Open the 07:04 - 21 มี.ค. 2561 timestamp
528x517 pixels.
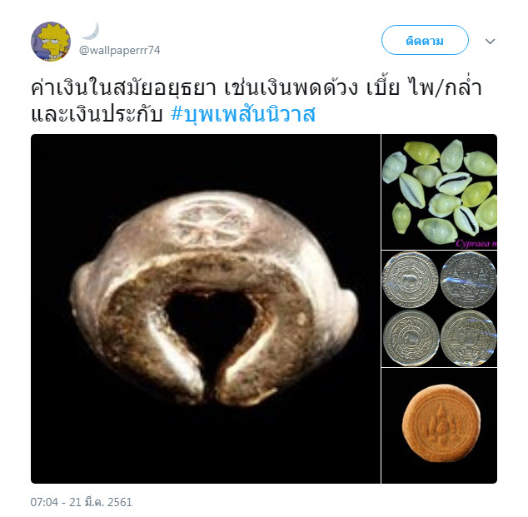[81, 502]
